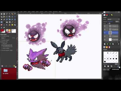This screenshot has height=91, width=121.
Task: Duplicate the selected layer
Action: tap(113, 44)
